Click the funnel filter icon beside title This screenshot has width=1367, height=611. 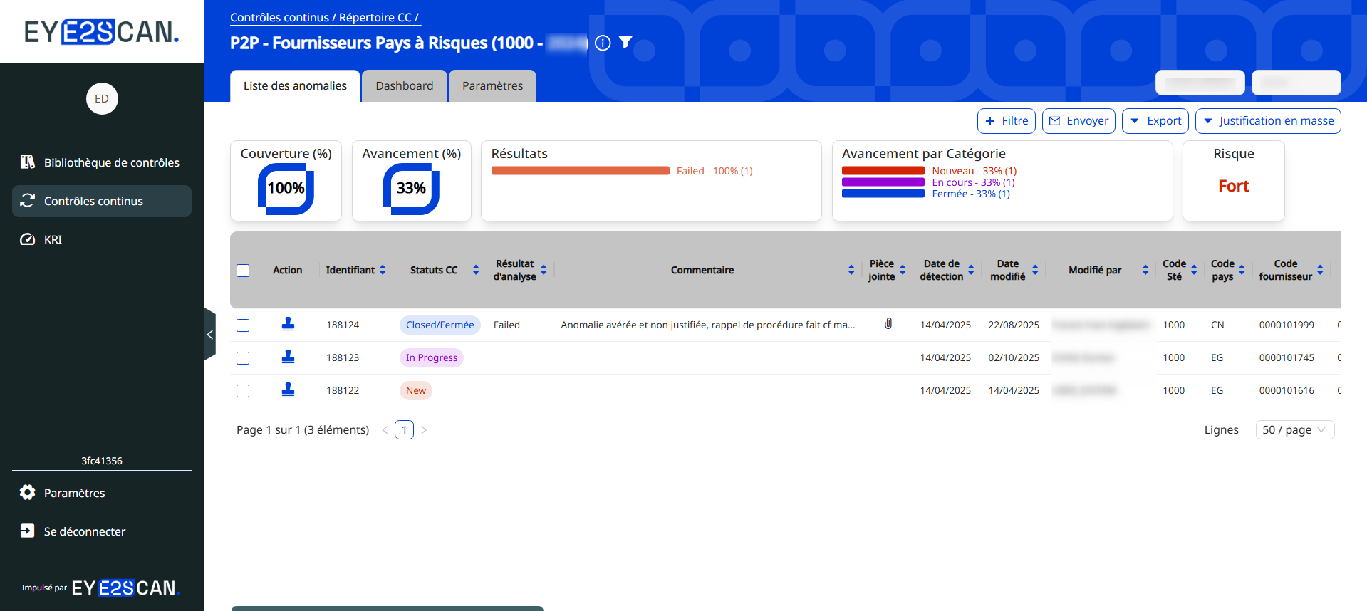click(x=625, y=43)
